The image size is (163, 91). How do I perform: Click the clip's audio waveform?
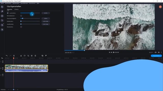coord(26,71)
